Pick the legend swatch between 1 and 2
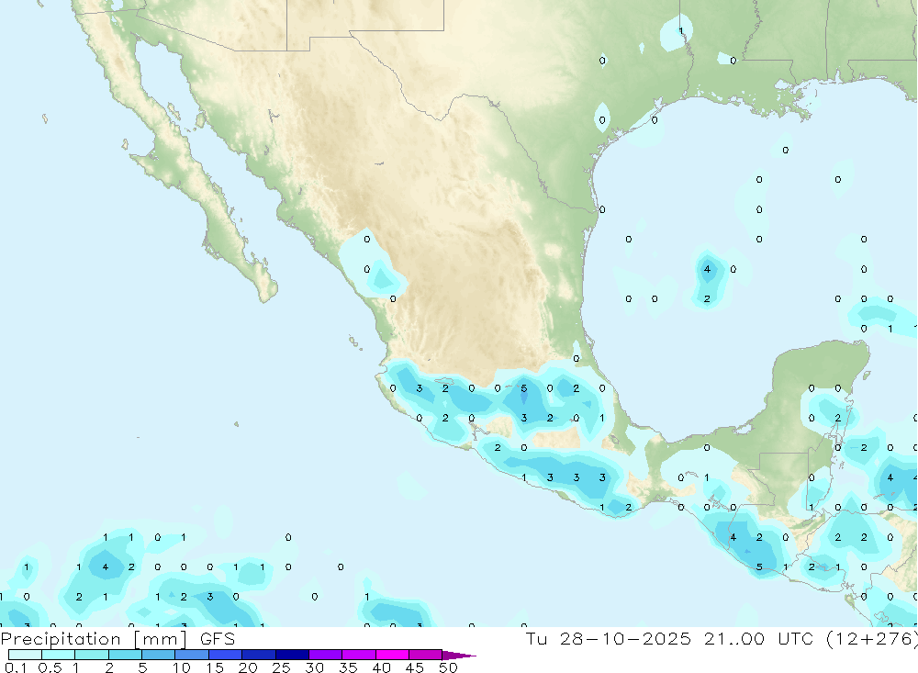 click(x=91, y=655)
